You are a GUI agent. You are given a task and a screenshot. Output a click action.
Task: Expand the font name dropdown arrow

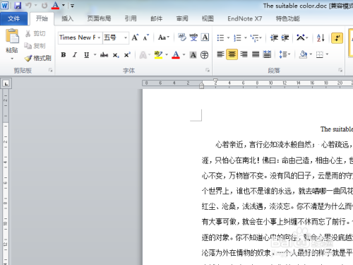(x=99, y=37)
